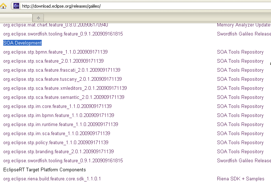Click the Home icon in the toolbar
The height and width of the screenshot is (184, 271).
(3, 6)
